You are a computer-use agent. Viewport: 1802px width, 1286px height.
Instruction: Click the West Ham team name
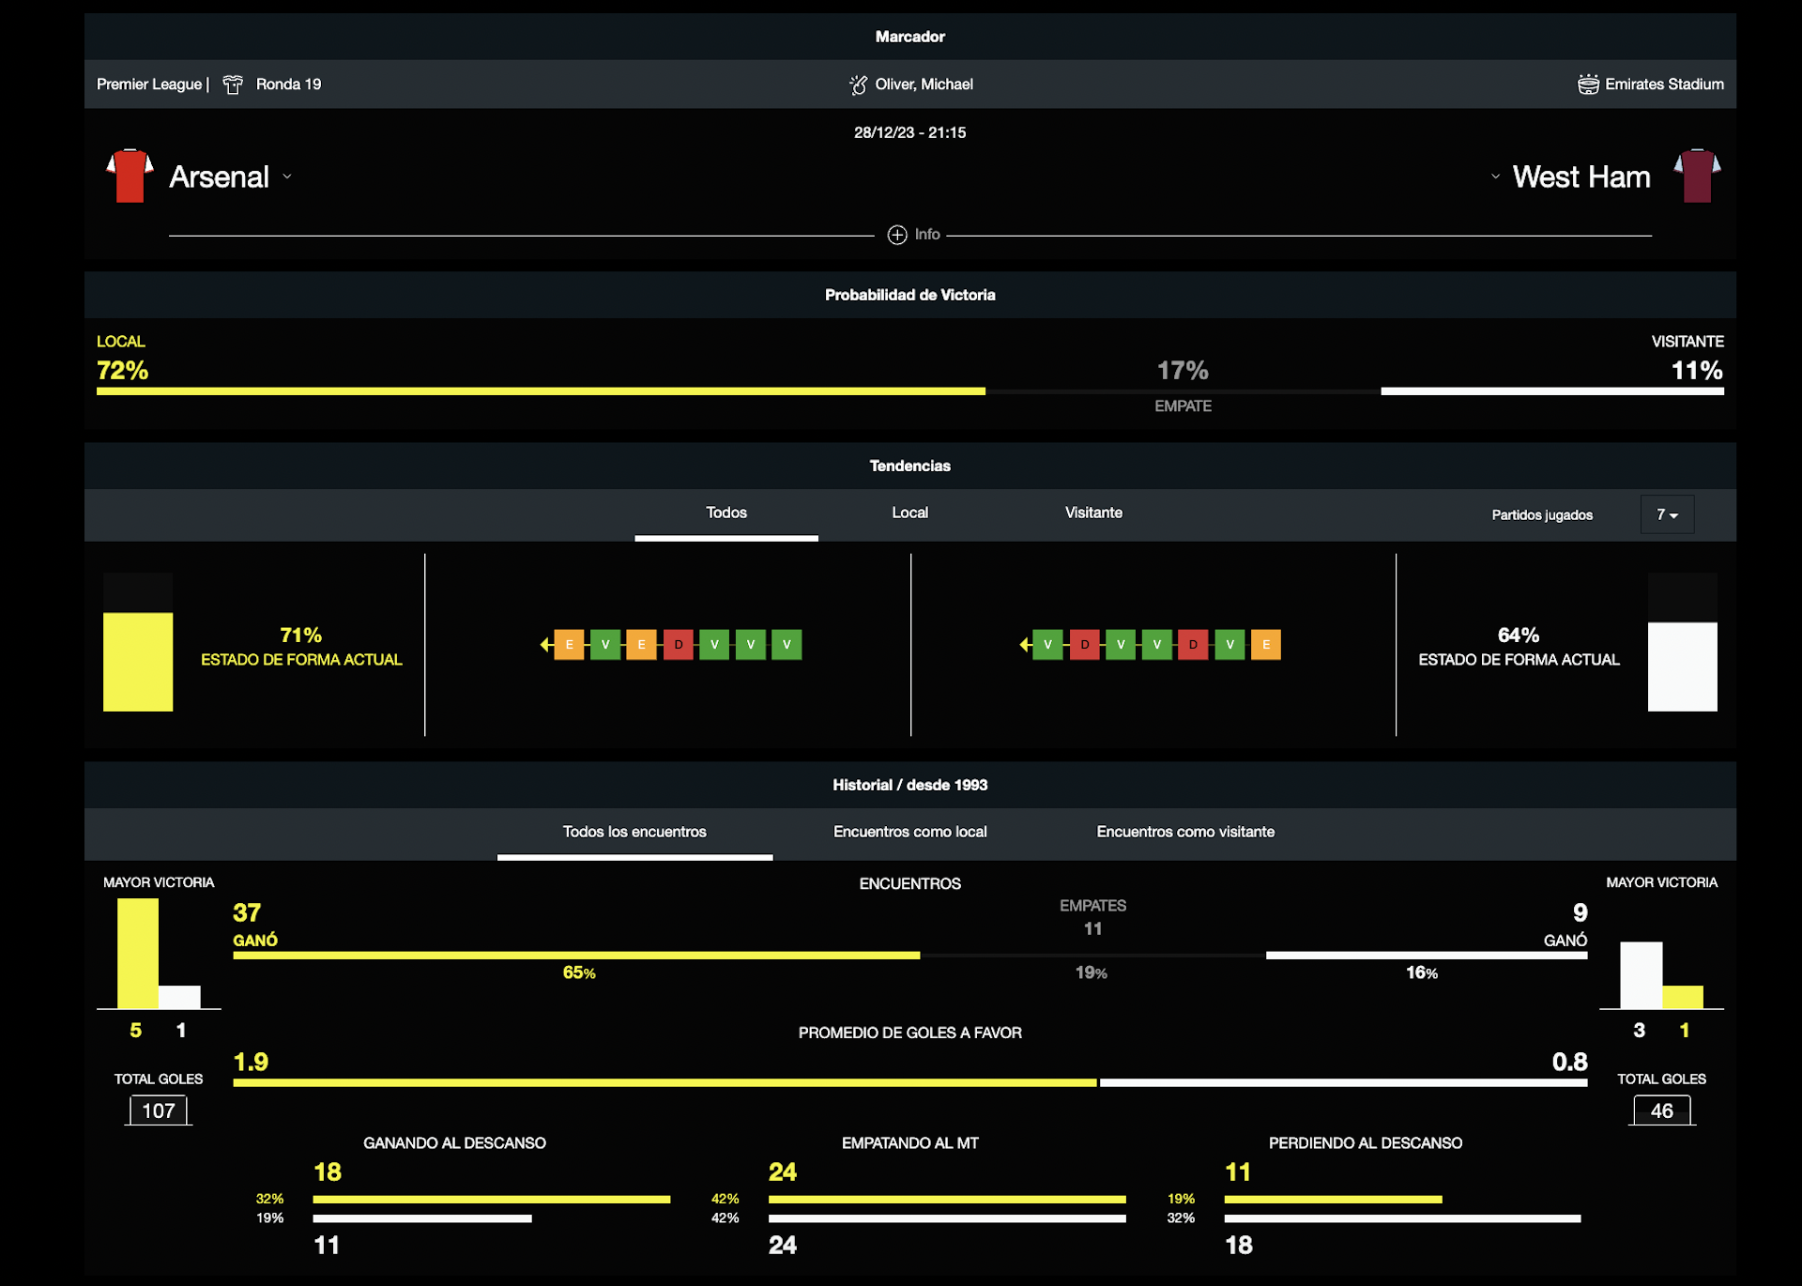click(x=1581, y=176)
